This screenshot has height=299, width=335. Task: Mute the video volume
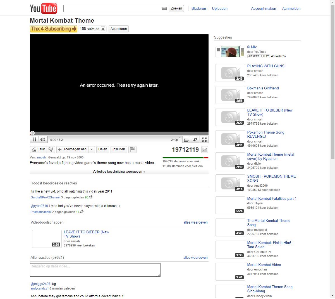point(42,139)
